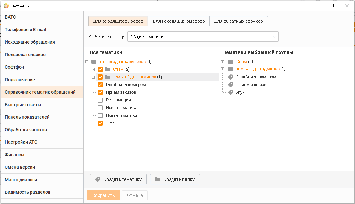This screenshot has width=355, height=204.
Task: Open the 'Выберите группу' dropdown
Action: point(203,37)
